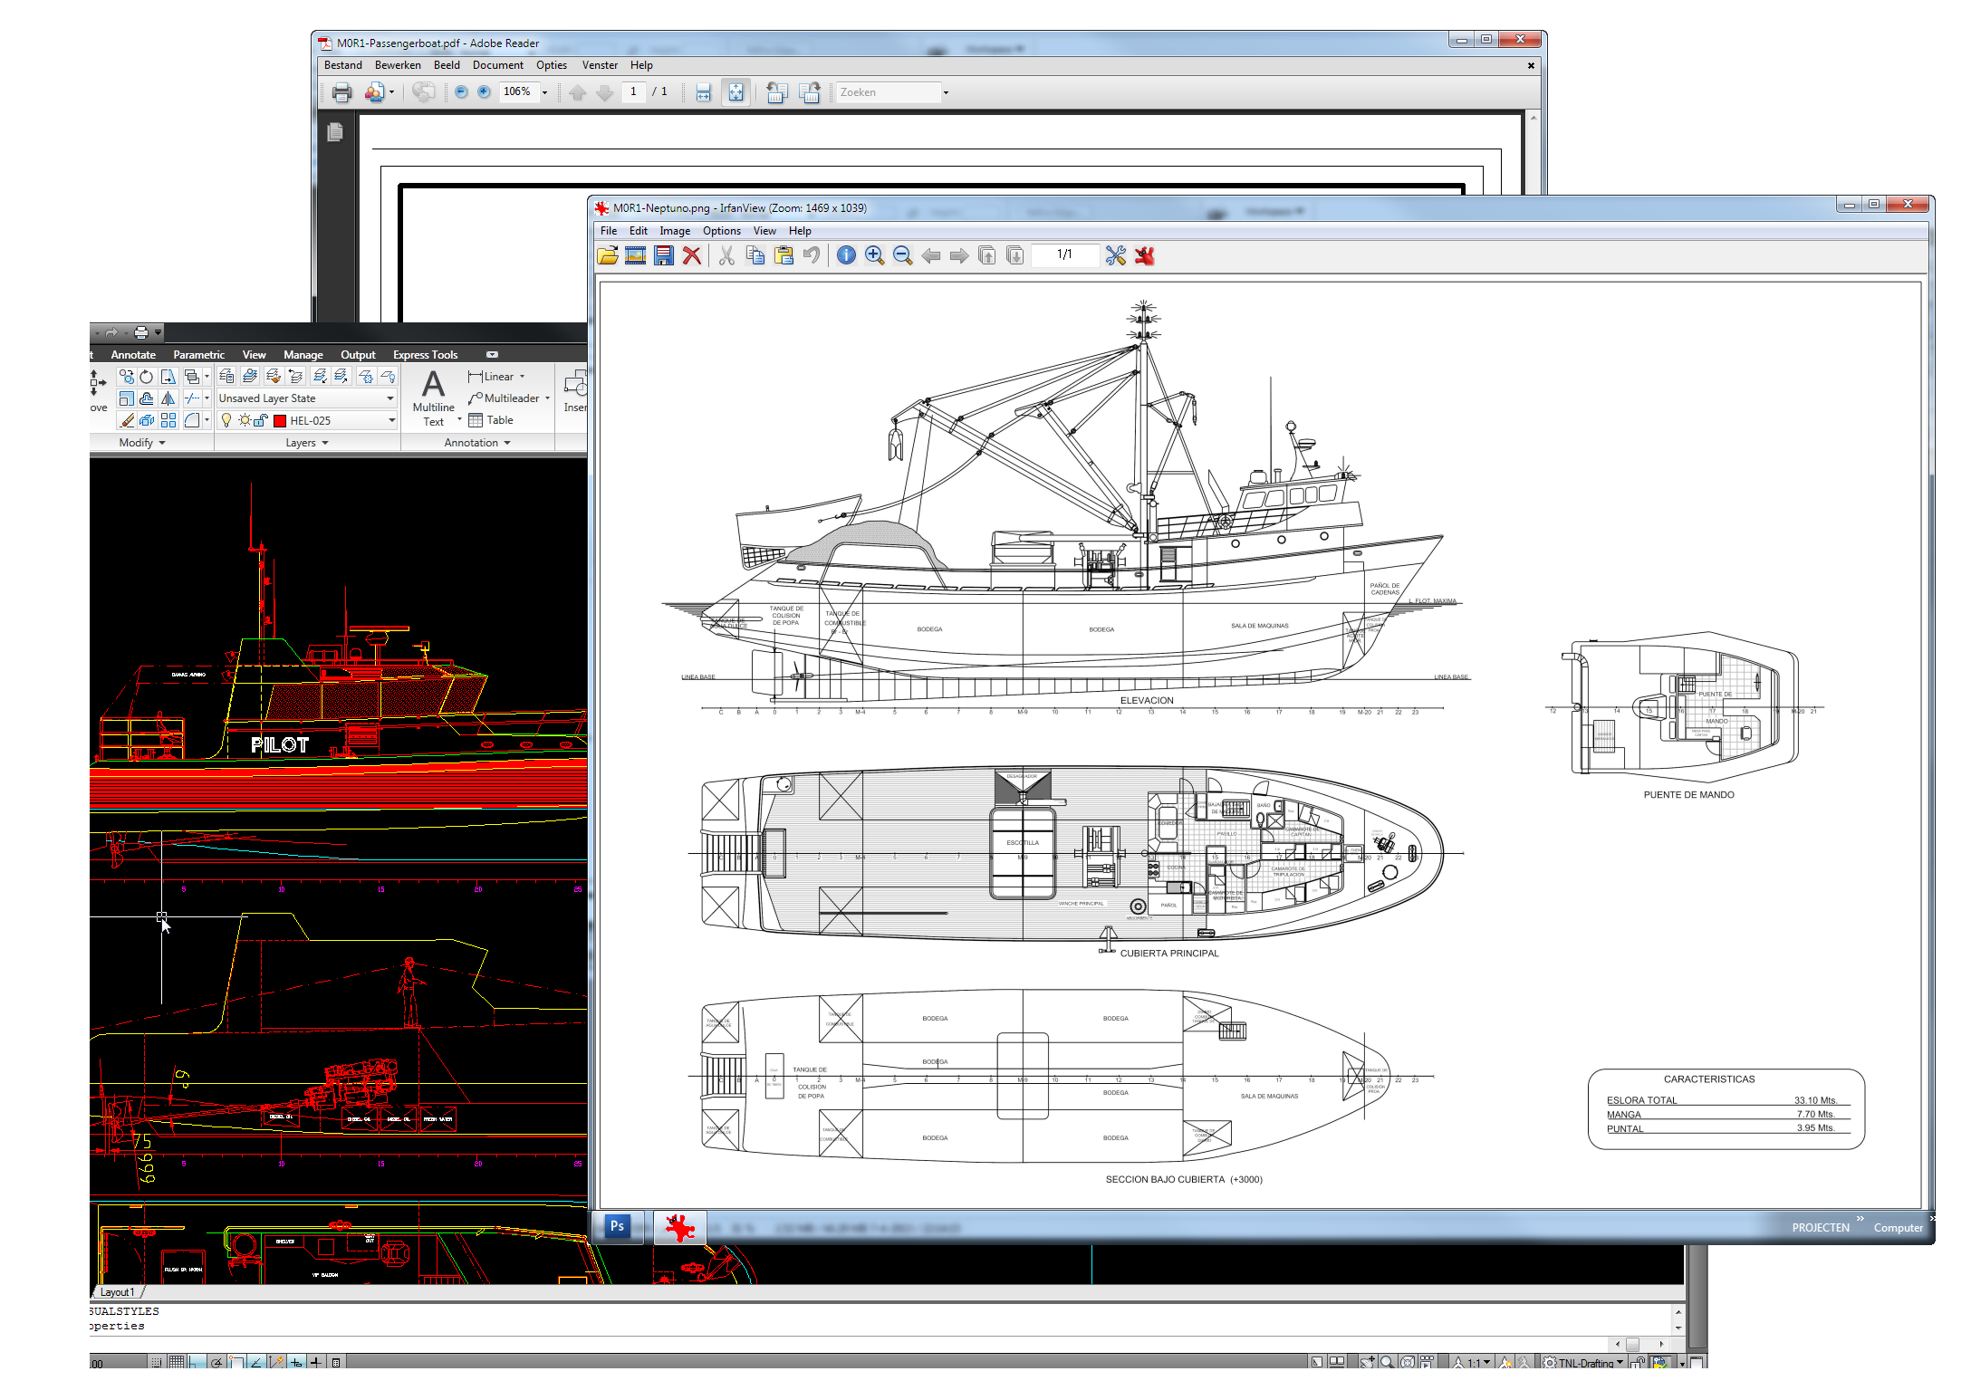1971x1400 pixels.
Task: Open the Bestand menu in Adobe Reader
Action: coord(342,64)
